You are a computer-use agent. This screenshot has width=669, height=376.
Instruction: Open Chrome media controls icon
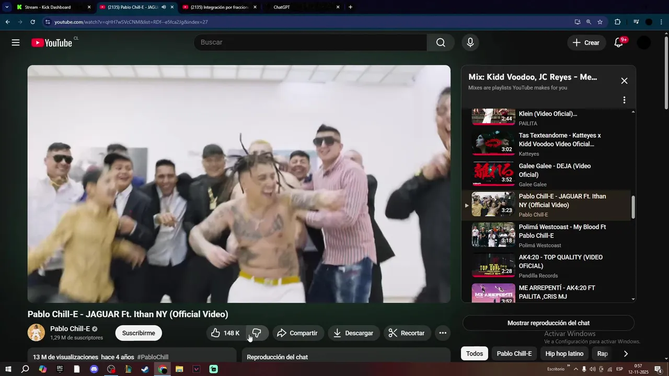(x=636, y=22)
